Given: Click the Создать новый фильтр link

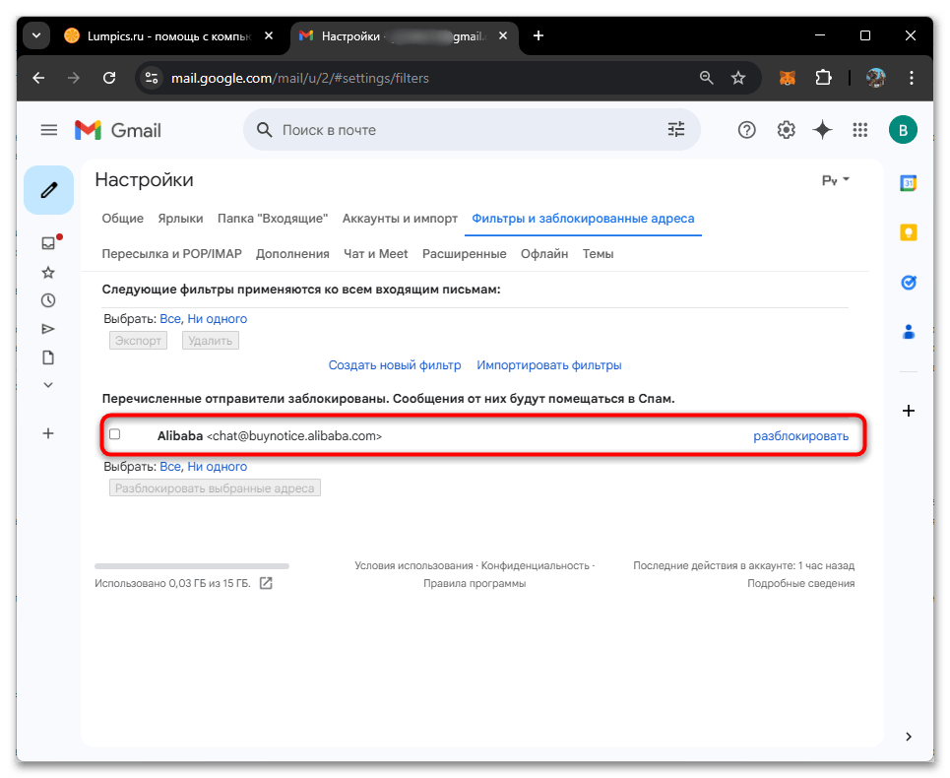Looking at the screenshot, I should pos(395,365).
